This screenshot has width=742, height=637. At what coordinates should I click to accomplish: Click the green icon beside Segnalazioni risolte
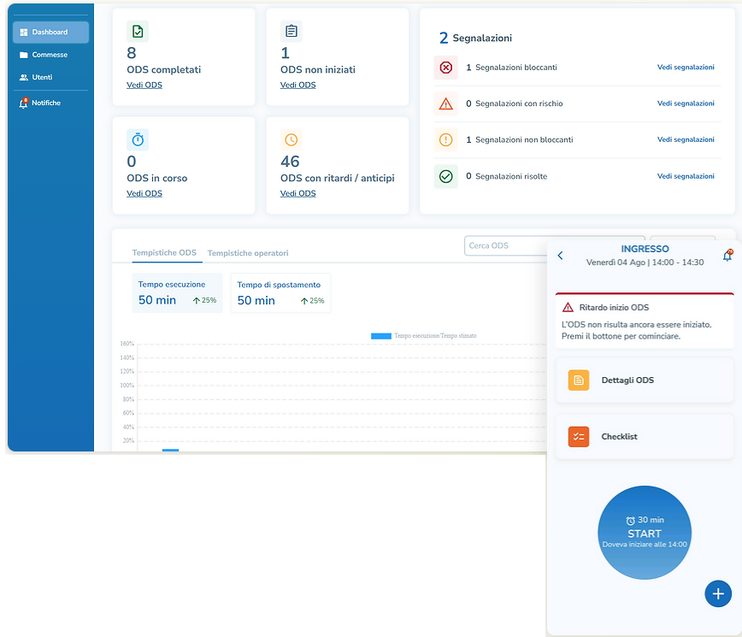pyautogui.click(x=445, y=176)
